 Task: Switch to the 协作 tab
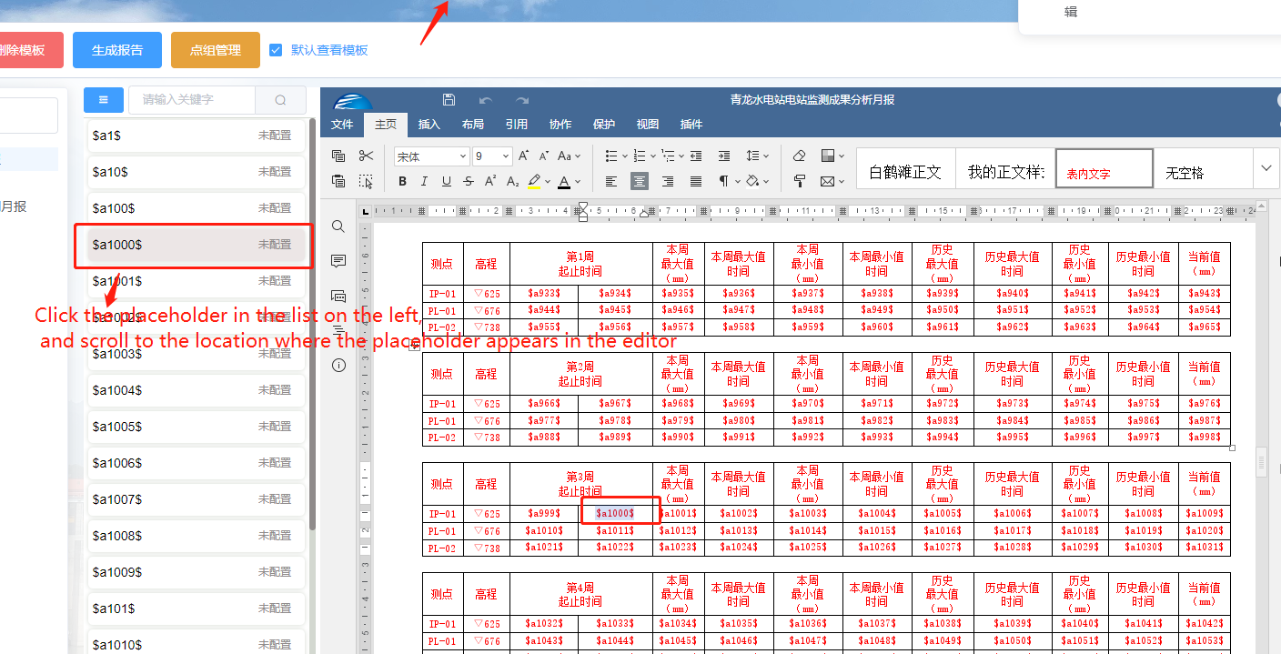pyautogui.click(x=560, y=125)
